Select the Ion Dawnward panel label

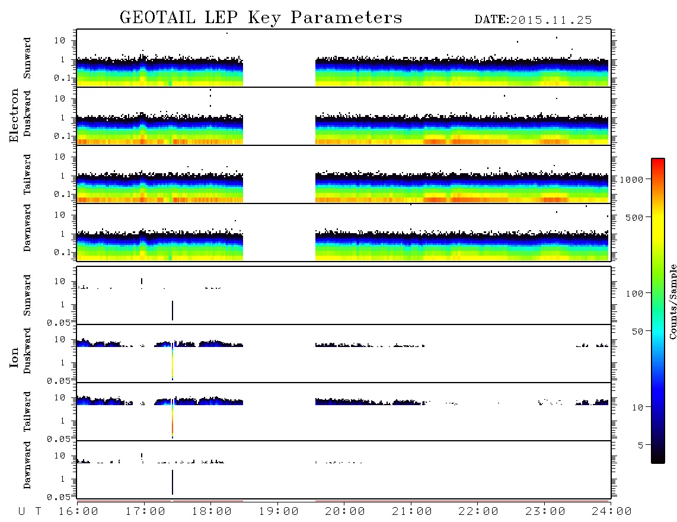tap(27, 465)
